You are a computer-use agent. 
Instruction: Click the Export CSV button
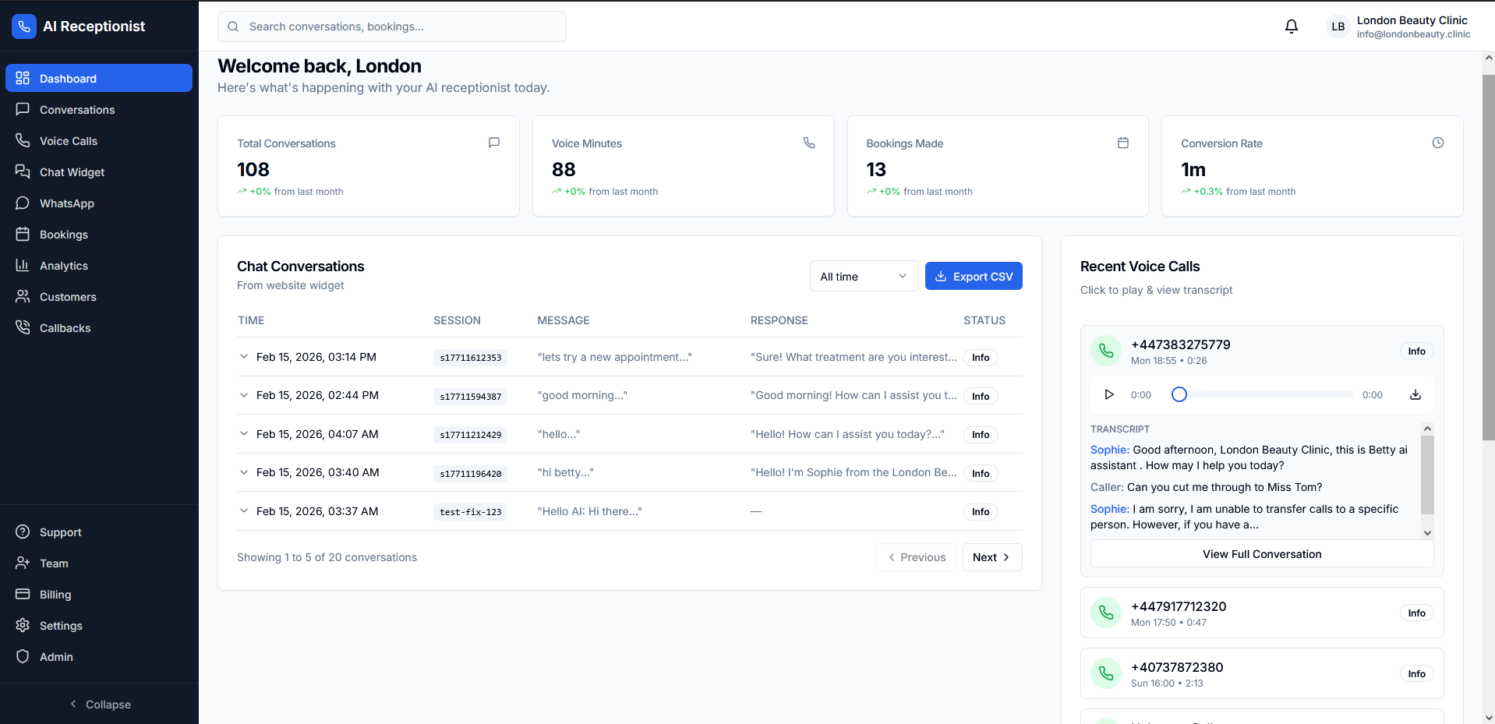973,276
